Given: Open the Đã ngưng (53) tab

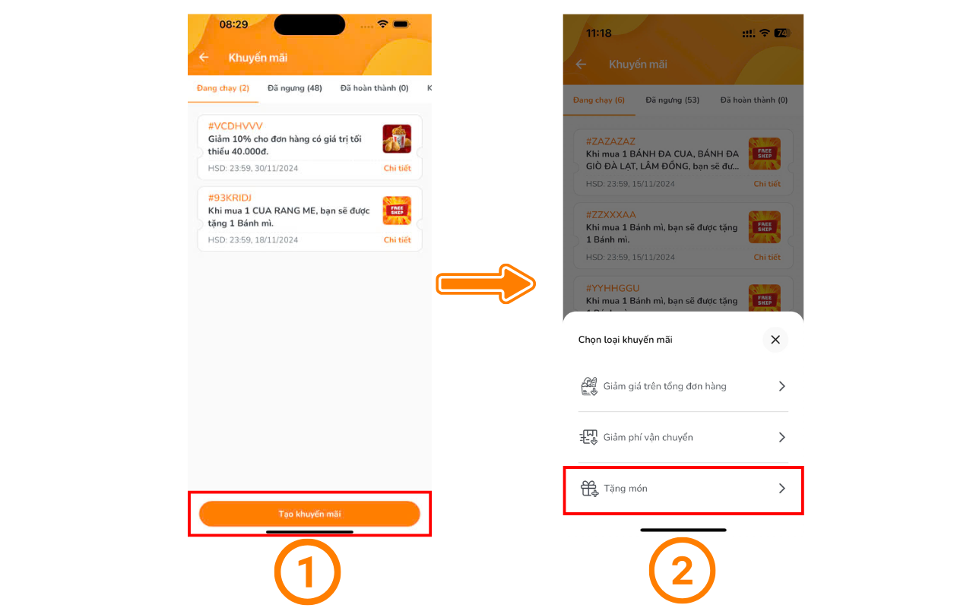Looking at the screenshot, I should [673, 100].
